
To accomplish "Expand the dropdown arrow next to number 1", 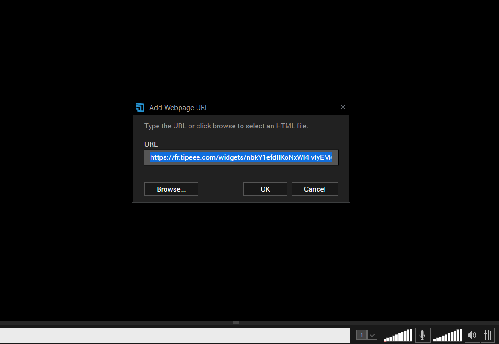I will [x=372, y=335].
